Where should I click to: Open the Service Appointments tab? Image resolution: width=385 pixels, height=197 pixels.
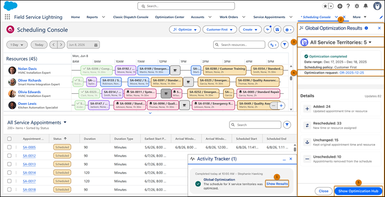click(269, 17)
